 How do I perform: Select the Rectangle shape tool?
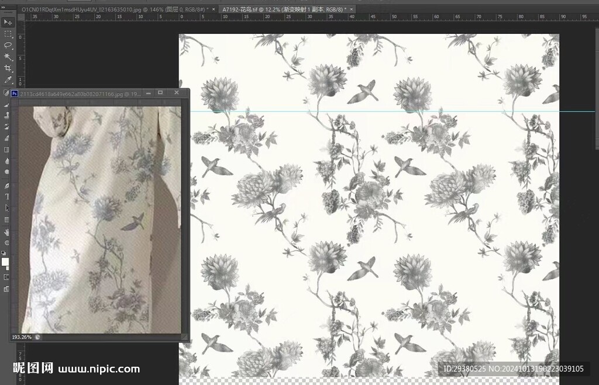(6, 220)
